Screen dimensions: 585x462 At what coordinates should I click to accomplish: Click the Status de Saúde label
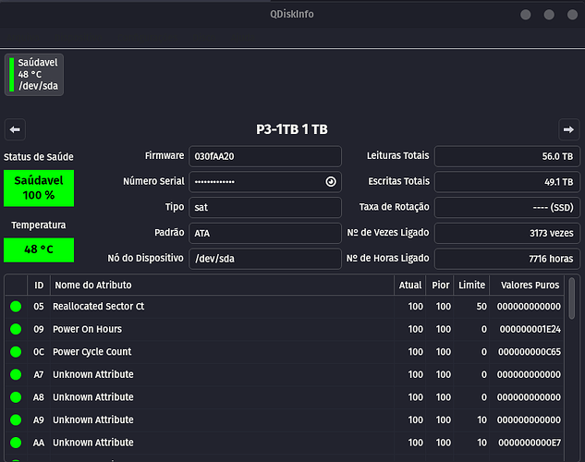pyautogui.click(x=39, y=157)
